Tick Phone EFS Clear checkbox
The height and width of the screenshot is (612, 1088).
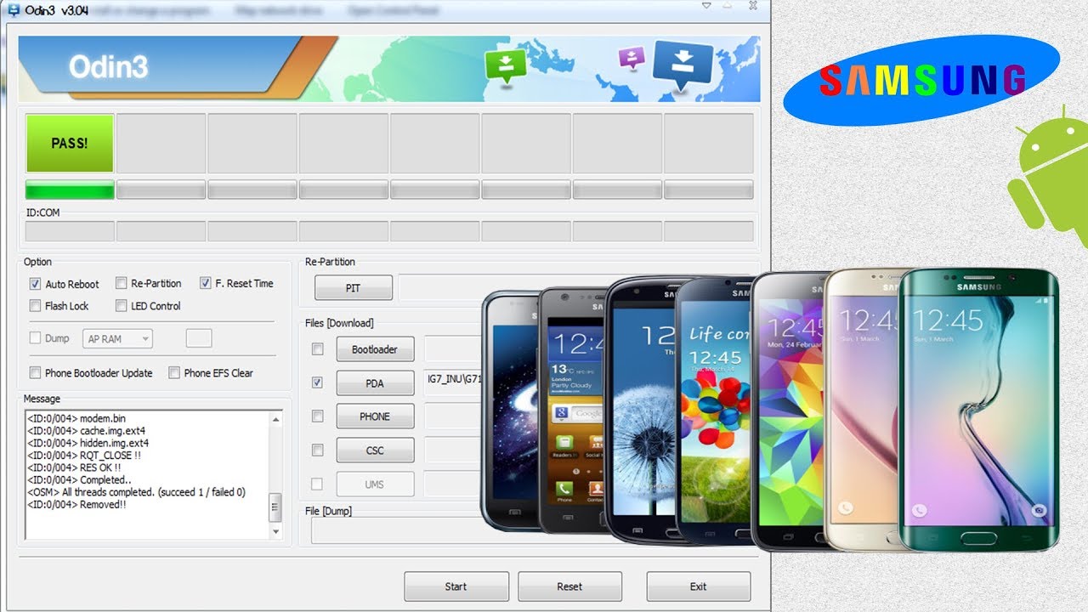tap(174, 372)
